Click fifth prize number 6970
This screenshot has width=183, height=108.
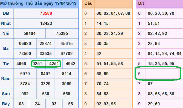coord(25,74)
